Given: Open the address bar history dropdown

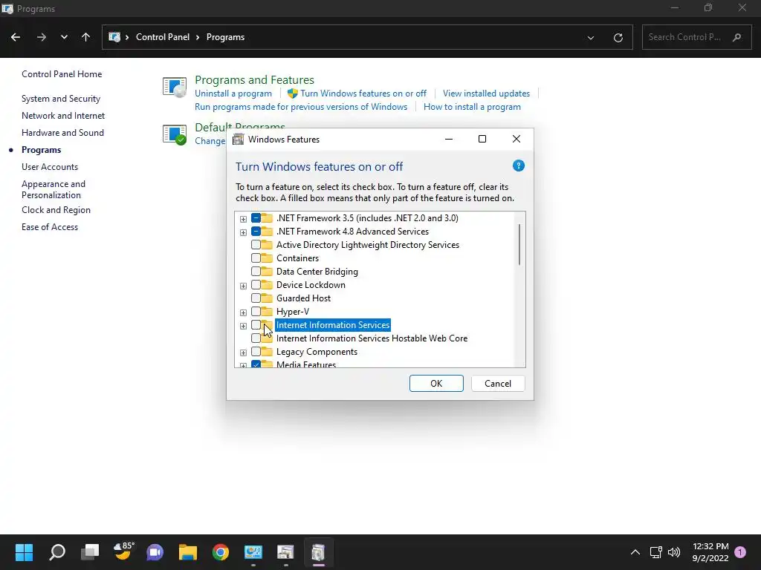Looking at the screenshot, I should click(591, 37).
